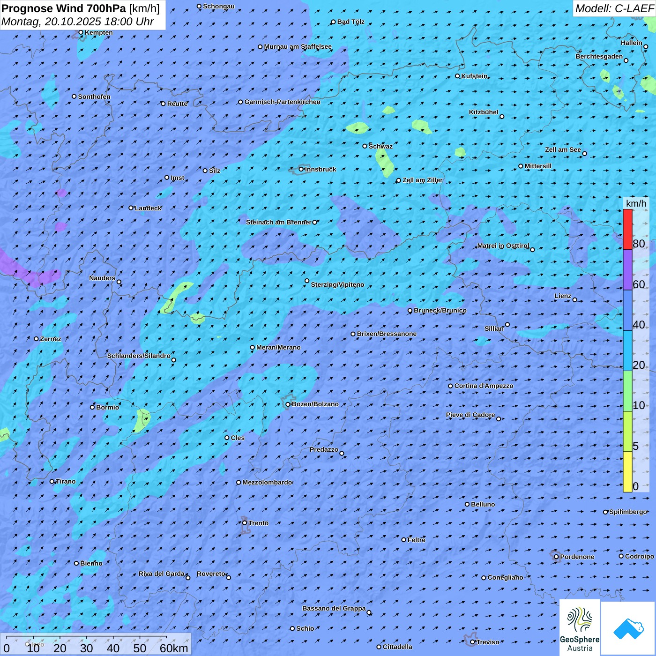Select the green 10–20 km/h legend swatch
656x656 pixels.
(x=627, y=391)
